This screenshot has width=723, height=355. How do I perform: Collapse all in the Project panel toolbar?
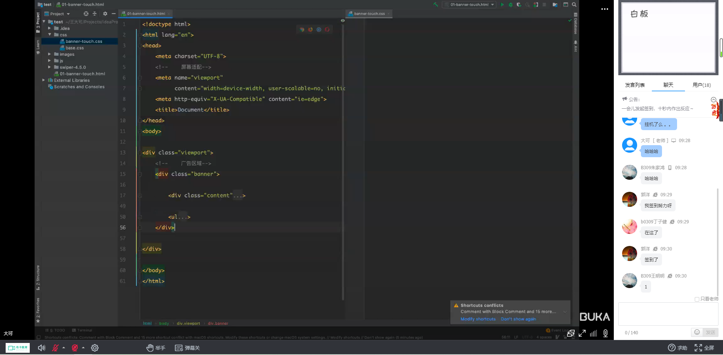click(95, 14)
